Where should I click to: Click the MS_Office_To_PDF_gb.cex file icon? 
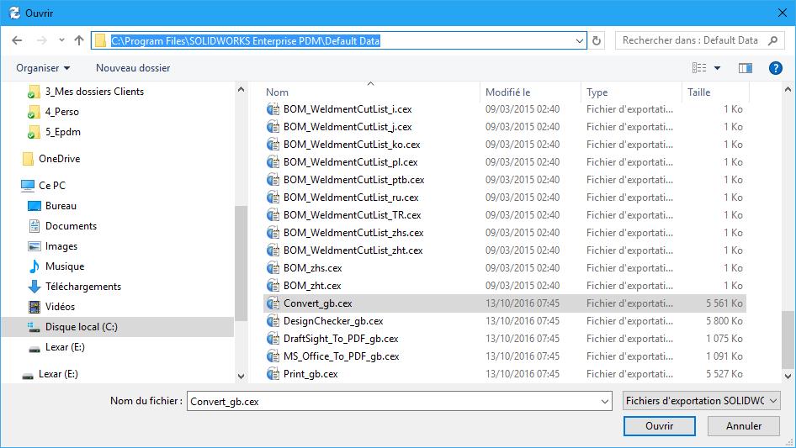tap(273, 356)
